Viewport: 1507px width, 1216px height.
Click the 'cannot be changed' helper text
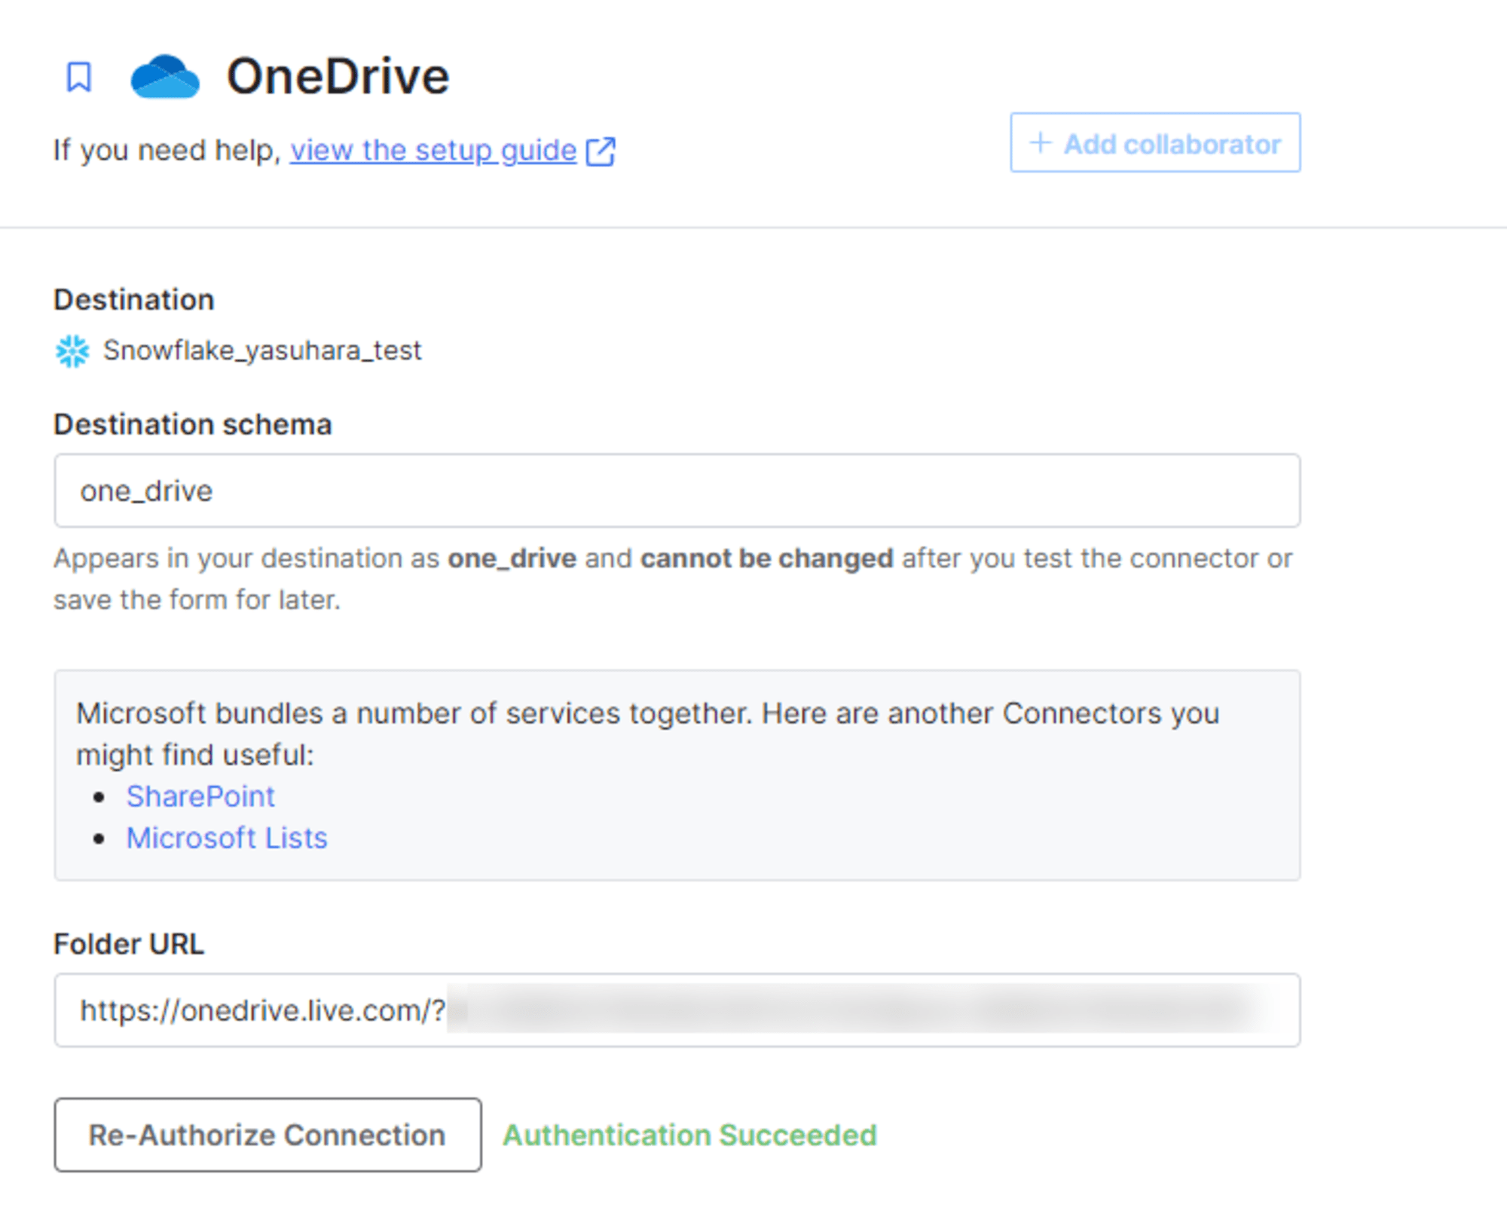pos(767,559)
